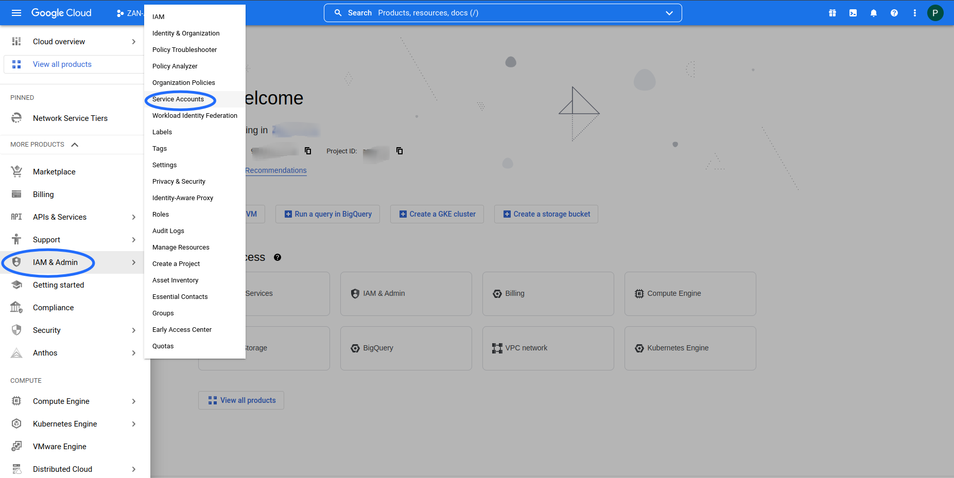Open View all products in sidebar
The height and width of the screenshot is (478, 954).
coord(74,64)
